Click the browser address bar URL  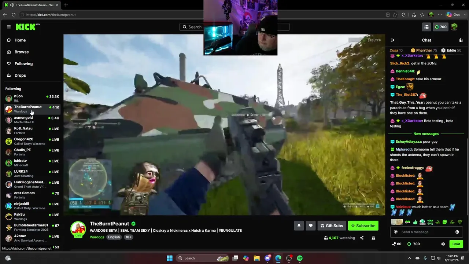coord(51,15)
